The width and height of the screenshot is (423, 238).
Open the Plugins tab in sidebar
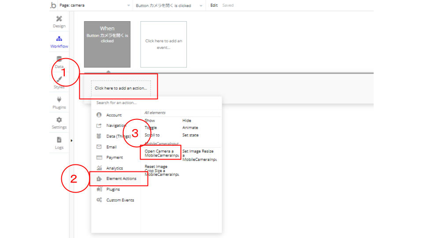[59, 103]
